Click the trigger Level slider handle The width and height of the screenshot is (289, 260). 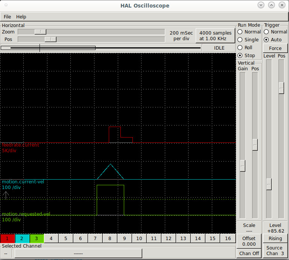pyautogui.click(x=269, y=184)
